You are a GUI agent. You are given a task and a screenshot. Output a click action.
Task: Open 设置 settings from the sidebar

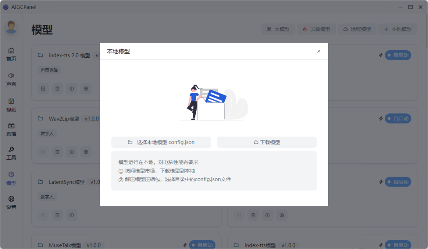coord(11,202)
